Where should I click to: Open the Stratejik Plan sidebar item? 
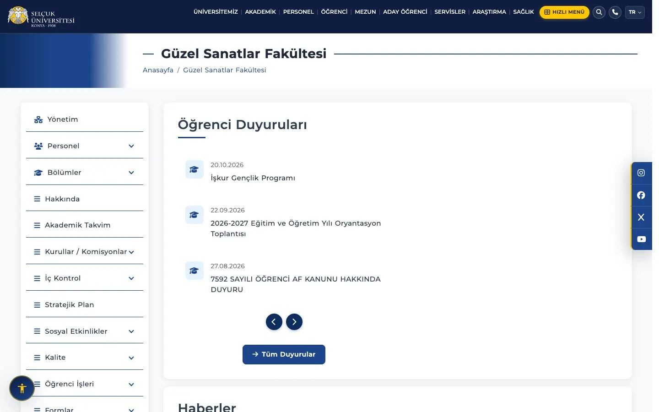pyautogui.click(x=85, y=305)
